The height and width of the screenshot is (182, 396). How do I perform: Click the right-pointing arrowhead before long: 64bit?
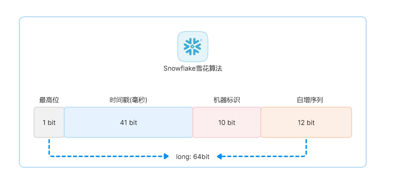(x=167, y=156)
